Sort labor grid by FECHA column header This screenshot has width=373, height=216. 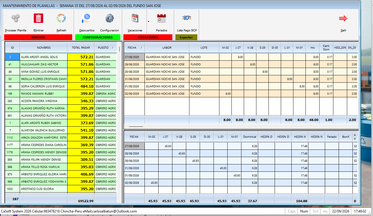tap(134, 47)
